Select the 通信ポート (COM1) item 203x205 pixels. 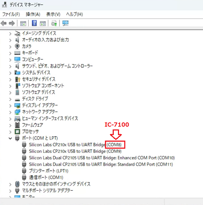[46, 177]
